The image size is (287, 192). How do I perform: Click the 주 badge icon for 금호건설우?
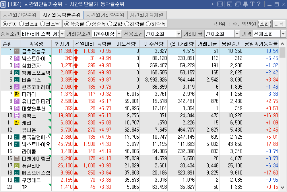pyautogui.click(x=17, y=51)
